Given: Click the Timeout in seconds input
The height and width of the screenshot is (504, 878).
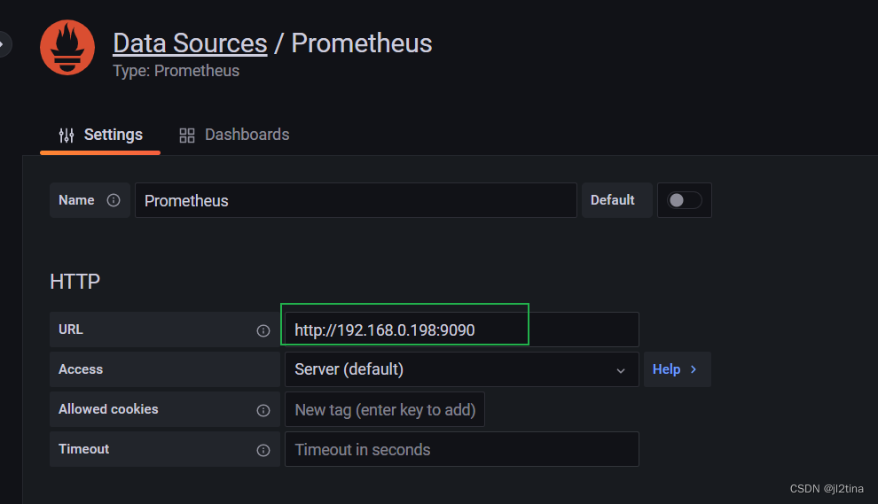Looking at the screenshot, I should [x=461, y=449].
